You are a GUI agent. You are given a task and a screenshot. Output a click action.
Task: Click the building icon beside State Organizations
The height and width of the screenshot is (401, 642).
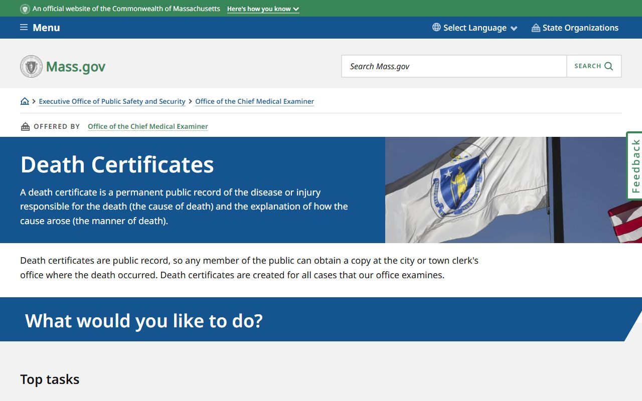[x=536, y=28]
